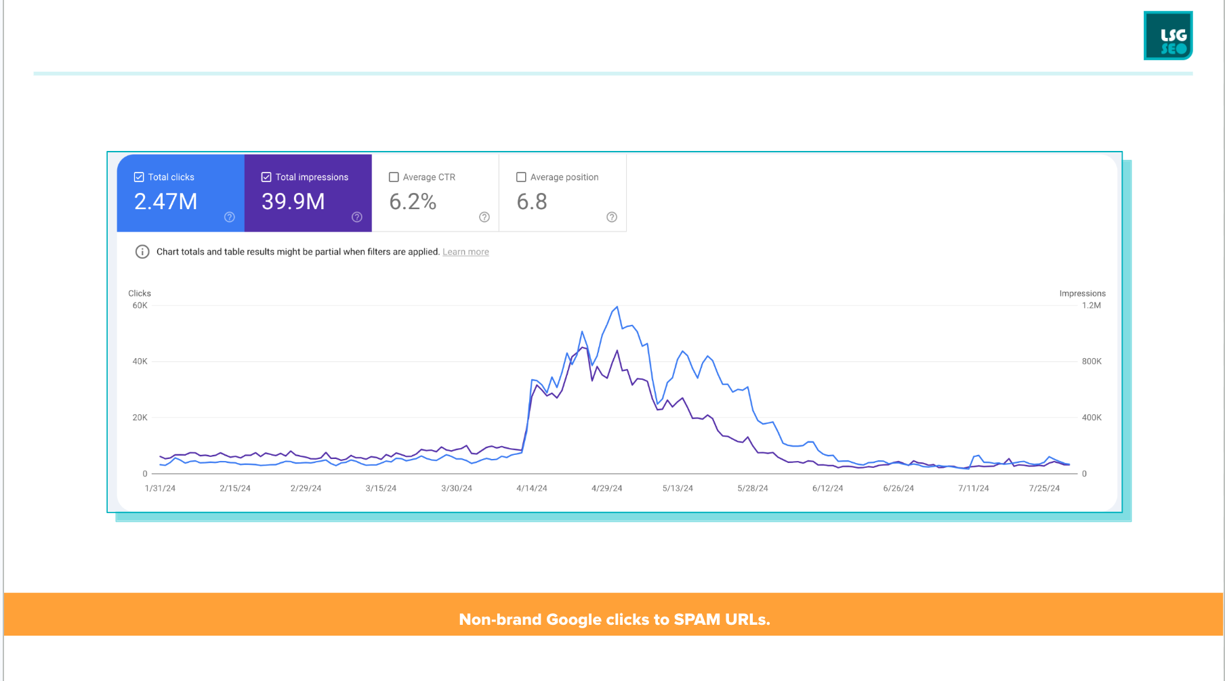Image resolution: width=1225 pixels, height=681 pixels.
Task: Select the 2.47M total clicks value
Action: click(166, 202)
